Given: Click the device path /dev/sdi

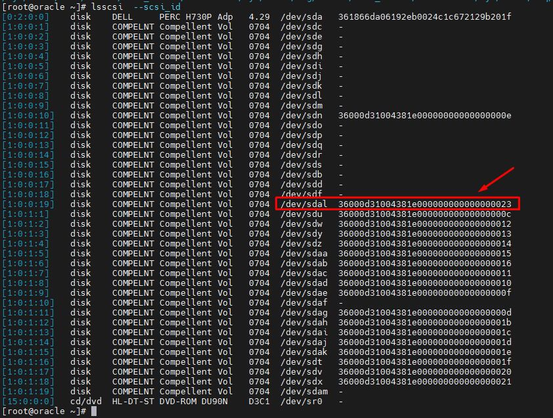Looking at the screenshot, I should pyautogui.click(x=301, y=66).
